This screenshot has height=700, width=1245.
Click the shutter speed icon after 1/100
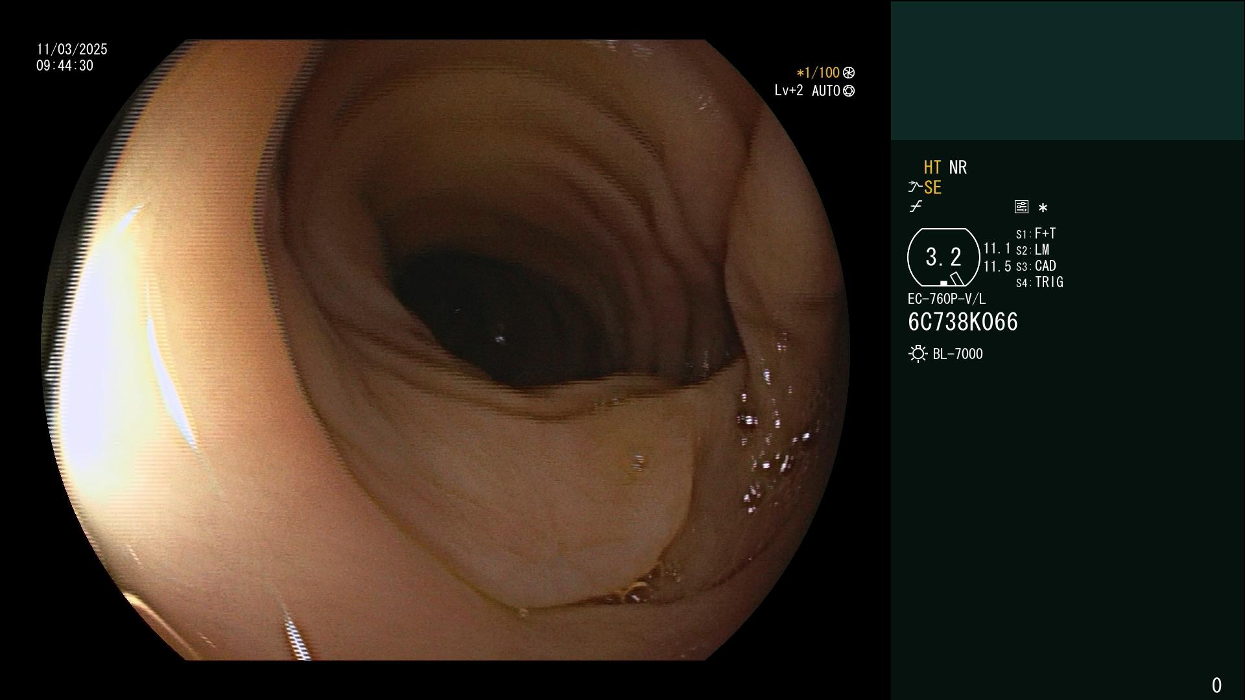click(849, 73)
